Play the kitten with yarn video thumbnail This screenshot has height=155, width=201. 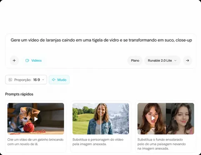(36, 119)
